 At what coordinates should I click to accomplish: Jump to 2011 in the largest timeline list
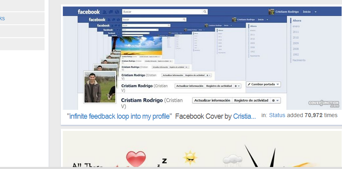click(x=295, y=32)
